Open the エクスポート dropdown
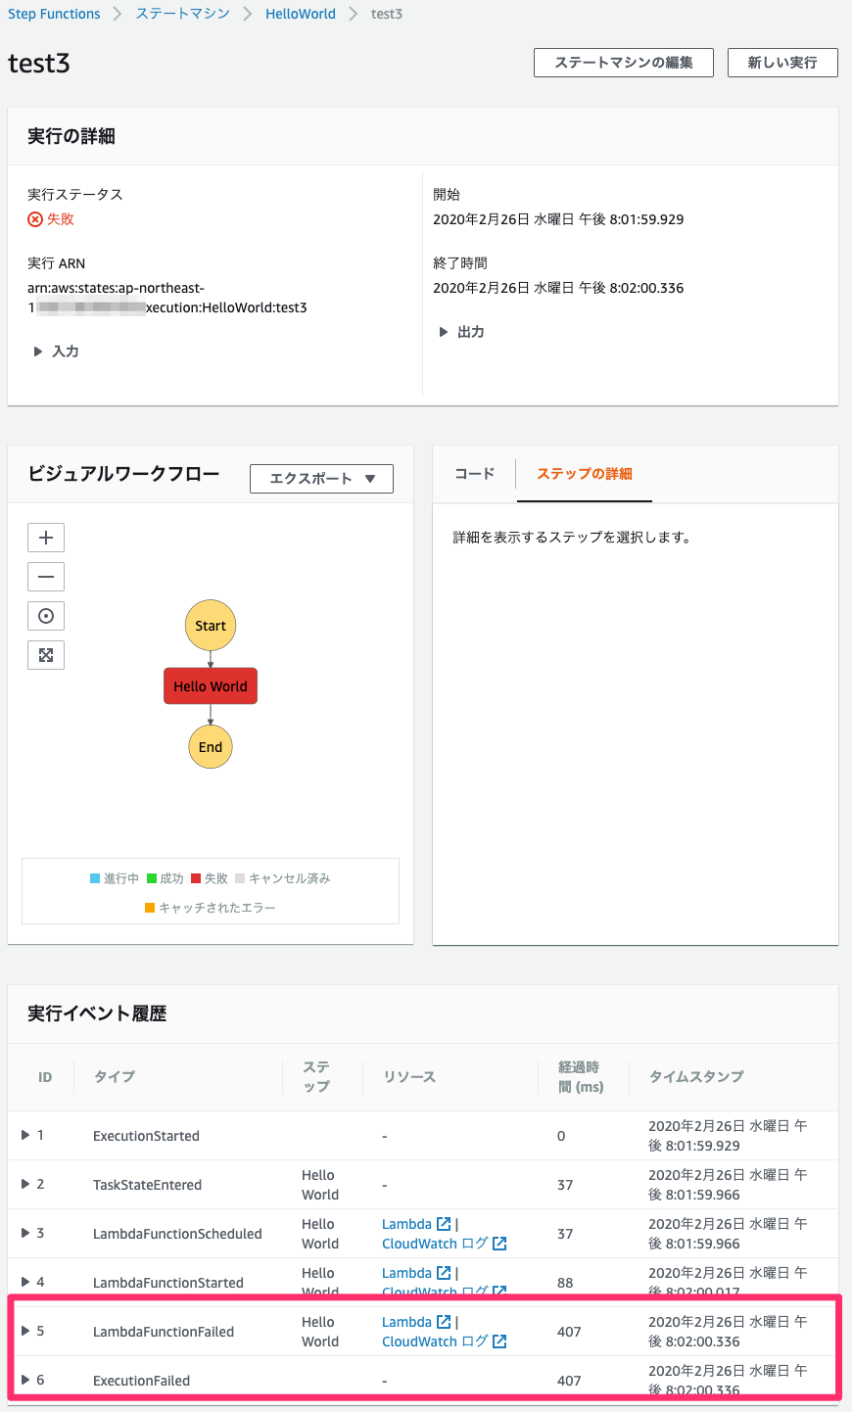The height and width of the screenshot is (1412, 852). click(321, 478)
